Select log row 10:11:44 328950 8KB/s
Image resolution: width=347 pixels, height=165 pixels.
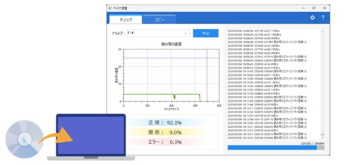253,104
